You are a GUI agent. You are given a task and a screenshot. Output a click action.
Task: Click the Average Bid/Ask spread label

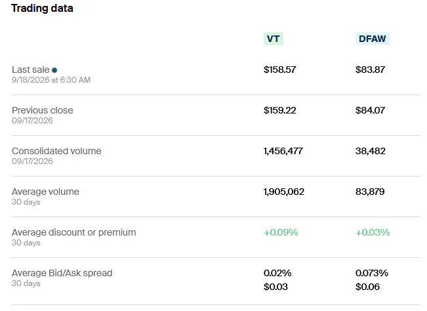62,273
